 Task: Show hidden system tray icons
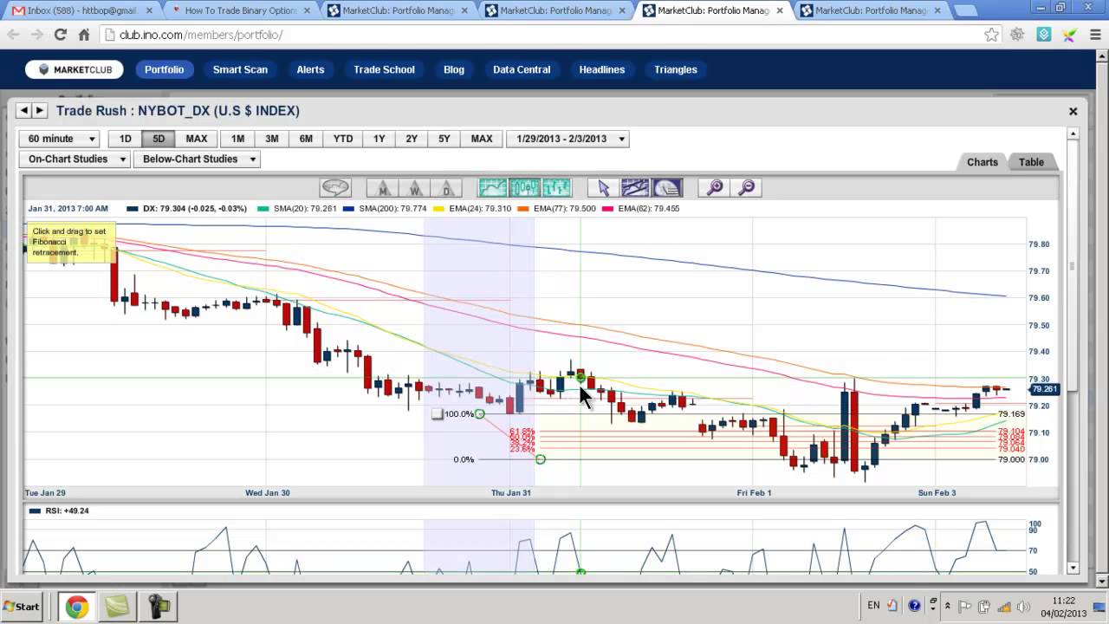tap(948, 607)
